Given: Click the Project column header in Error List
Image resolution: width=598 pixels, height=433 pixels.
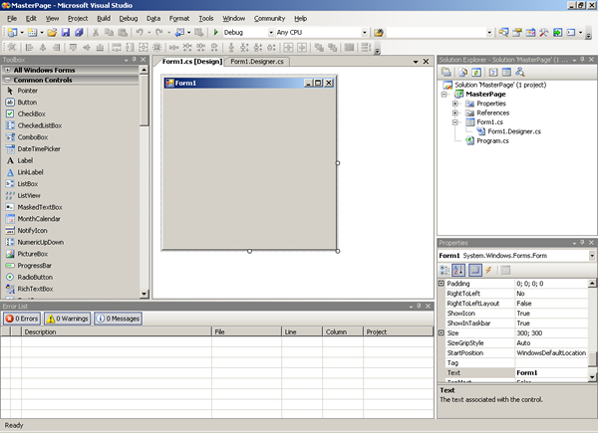Looking at the screenshot, I should (398, 331).
